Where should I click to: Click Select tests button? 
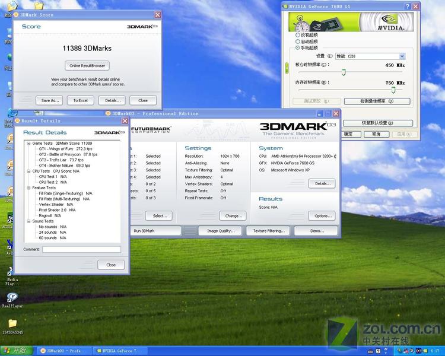pyautogui.click(x=158, y=216)
